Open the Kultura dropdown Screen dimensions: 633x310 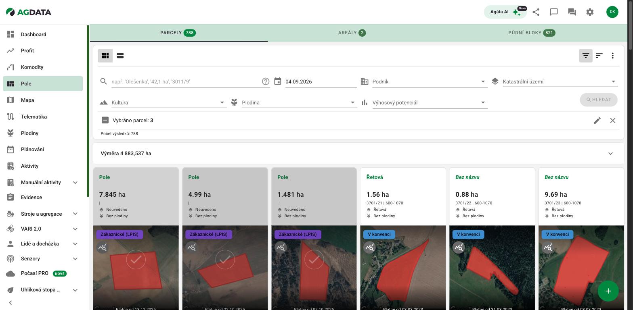(169, 102)
